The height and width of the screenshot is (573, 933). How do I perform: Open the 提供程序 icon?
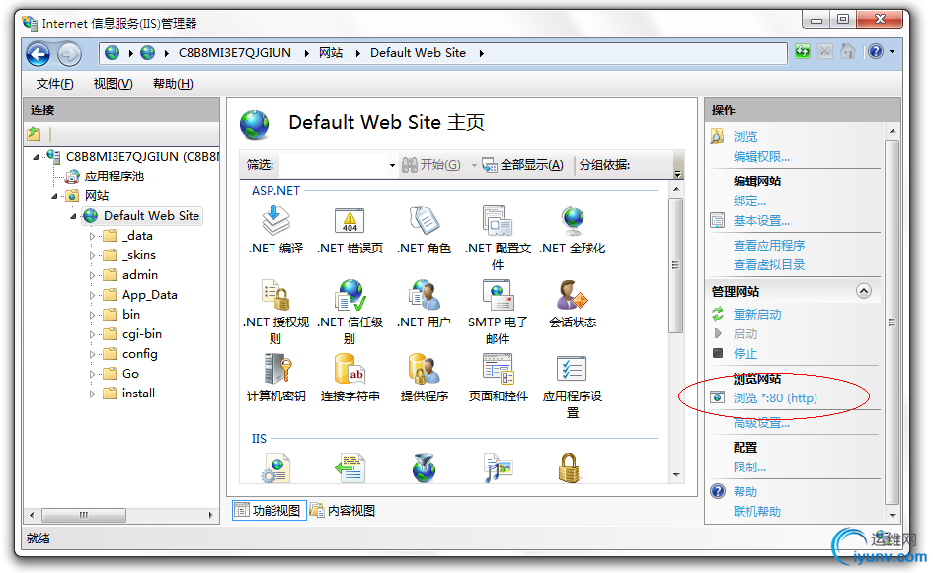424,369
